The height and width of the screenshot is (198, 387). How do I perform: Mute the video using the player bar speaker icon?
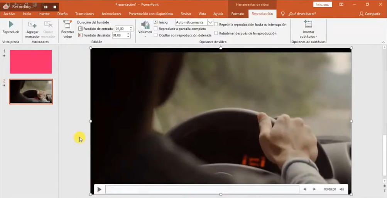(x=341, y=189)
